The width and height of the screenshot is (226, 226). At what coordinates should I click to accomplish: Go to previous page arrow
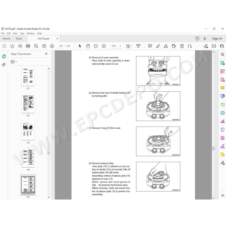pyautogui.click(x=44, y=46)
